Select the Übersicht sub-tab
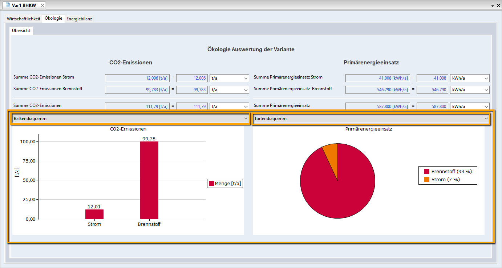502x268 pixels. [21, 31]
